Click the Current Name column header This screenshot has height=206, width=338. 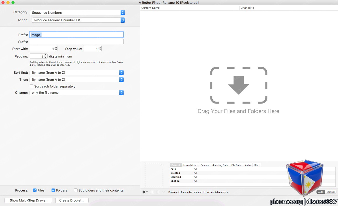(190, 8)
